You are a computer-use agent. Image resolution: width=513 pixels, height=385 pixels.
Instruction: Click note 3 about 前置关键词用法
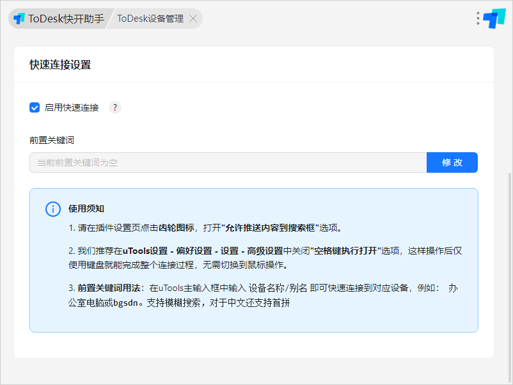point(263,295)
